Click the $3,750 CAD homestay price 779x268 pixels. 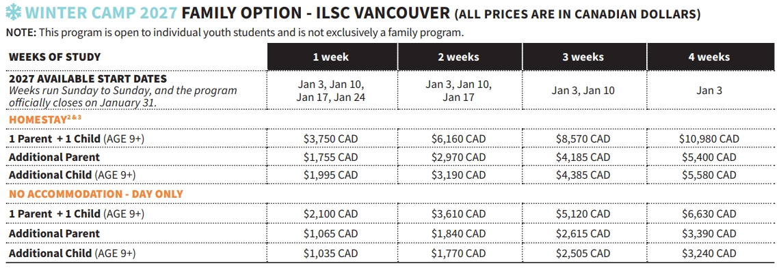tap(331, 139)
